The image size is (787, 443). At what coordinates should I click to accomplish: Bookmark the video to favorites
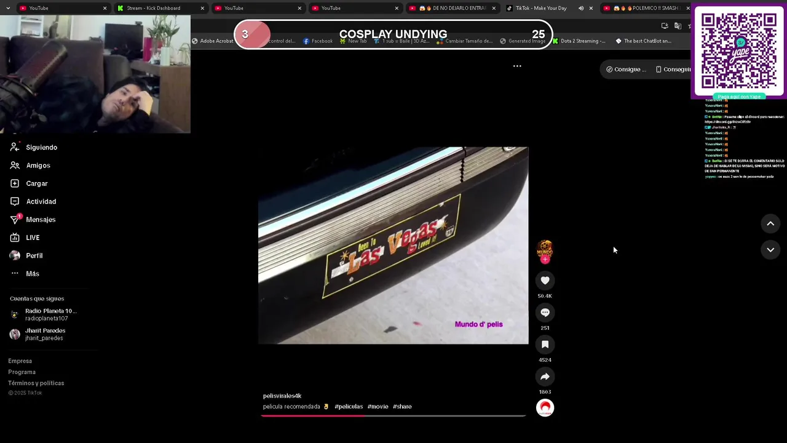(545, 345)
